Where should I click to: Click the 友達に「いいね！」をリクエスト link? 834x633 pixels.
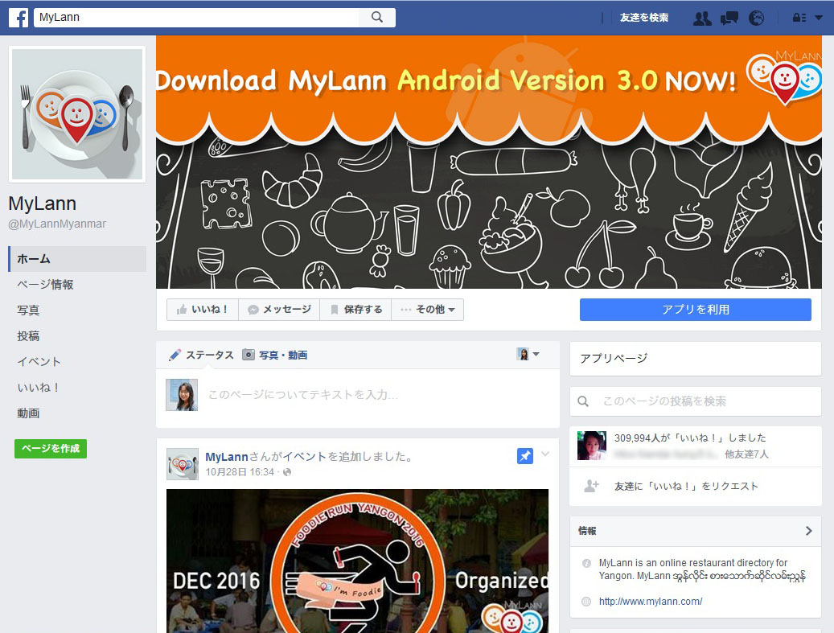pos(686,486)
